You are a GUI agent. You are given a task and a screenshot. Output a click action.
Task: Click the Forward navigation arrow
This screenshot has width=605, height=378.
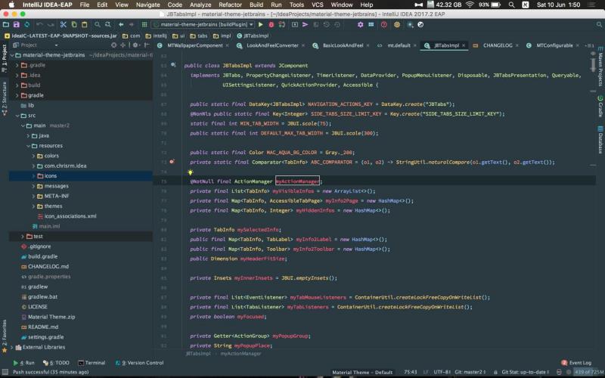coord(131,24)
